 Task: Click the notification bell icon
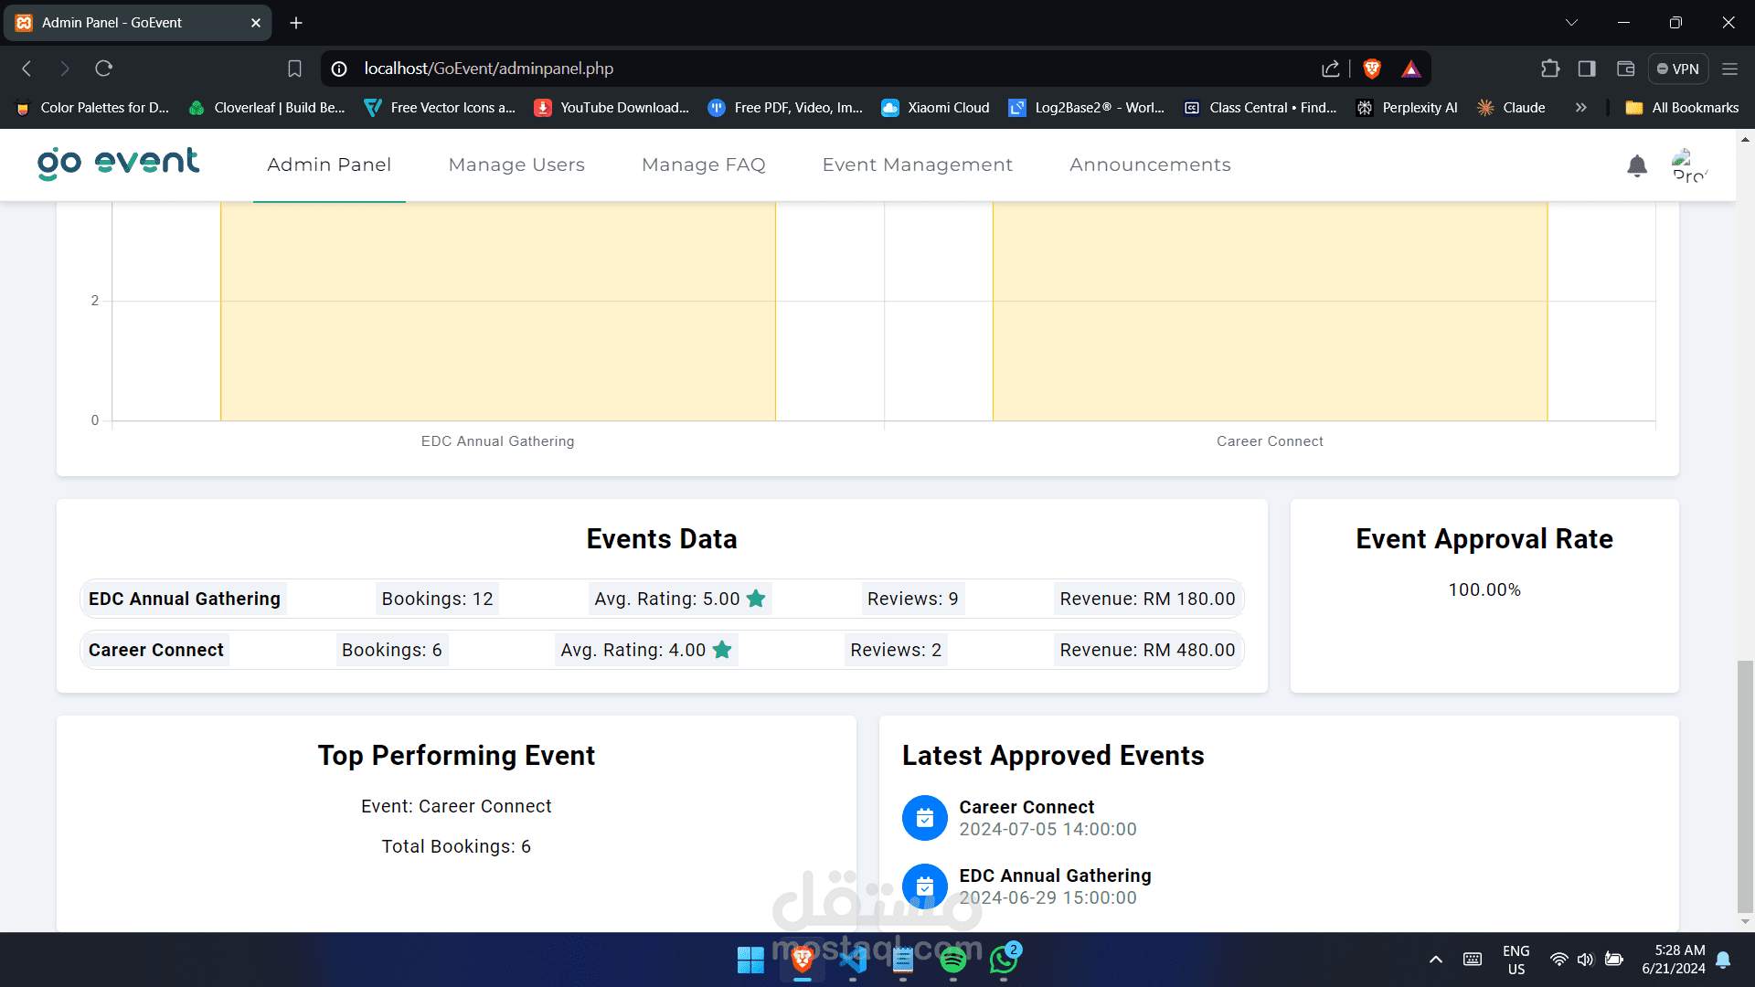point(1637,165)
